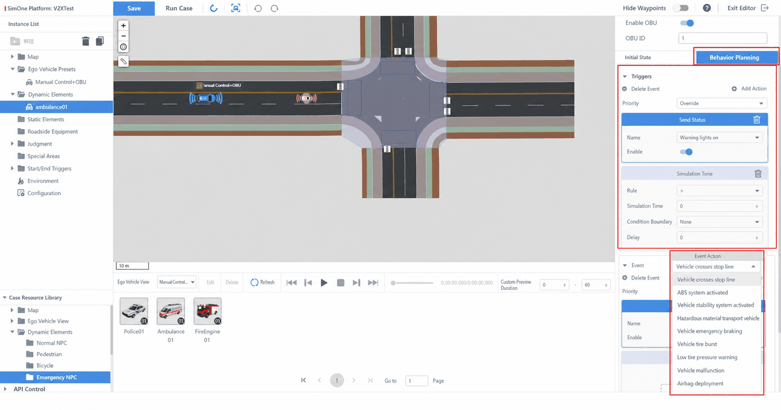Click the Save button
Screen dimensions: 781x410
134,8
